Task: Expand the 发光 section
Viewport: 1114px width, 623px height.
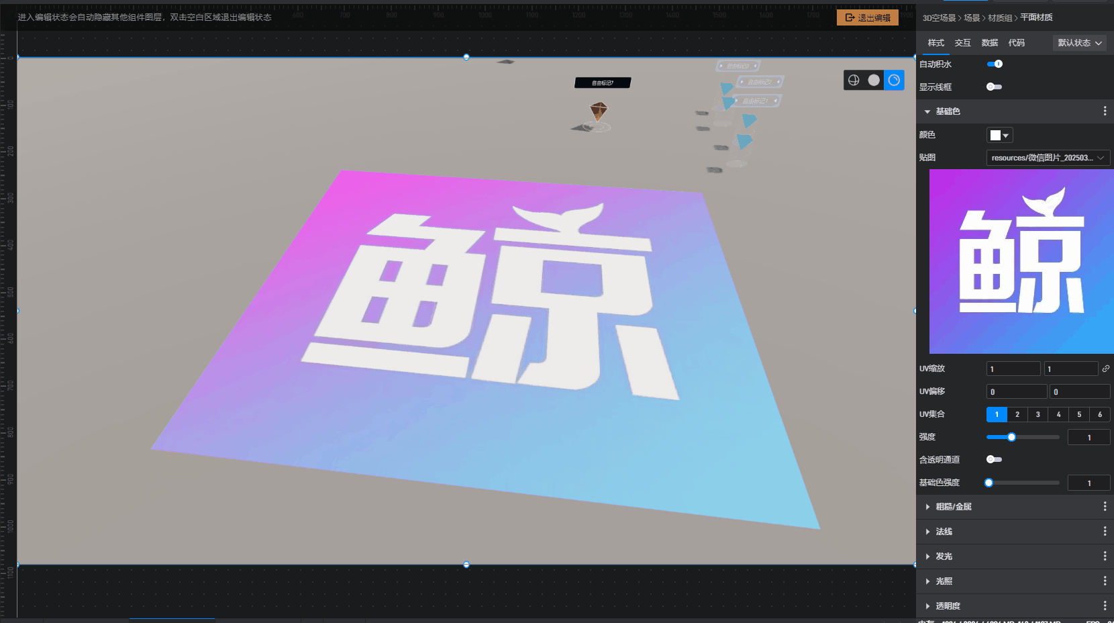Action: 927,557
